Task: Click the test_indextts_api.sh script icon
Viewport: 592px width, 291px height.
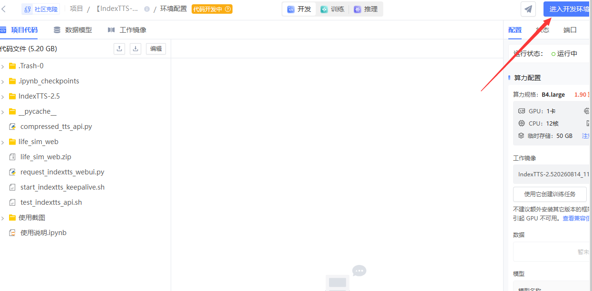Action: click(x=12, y=202)
